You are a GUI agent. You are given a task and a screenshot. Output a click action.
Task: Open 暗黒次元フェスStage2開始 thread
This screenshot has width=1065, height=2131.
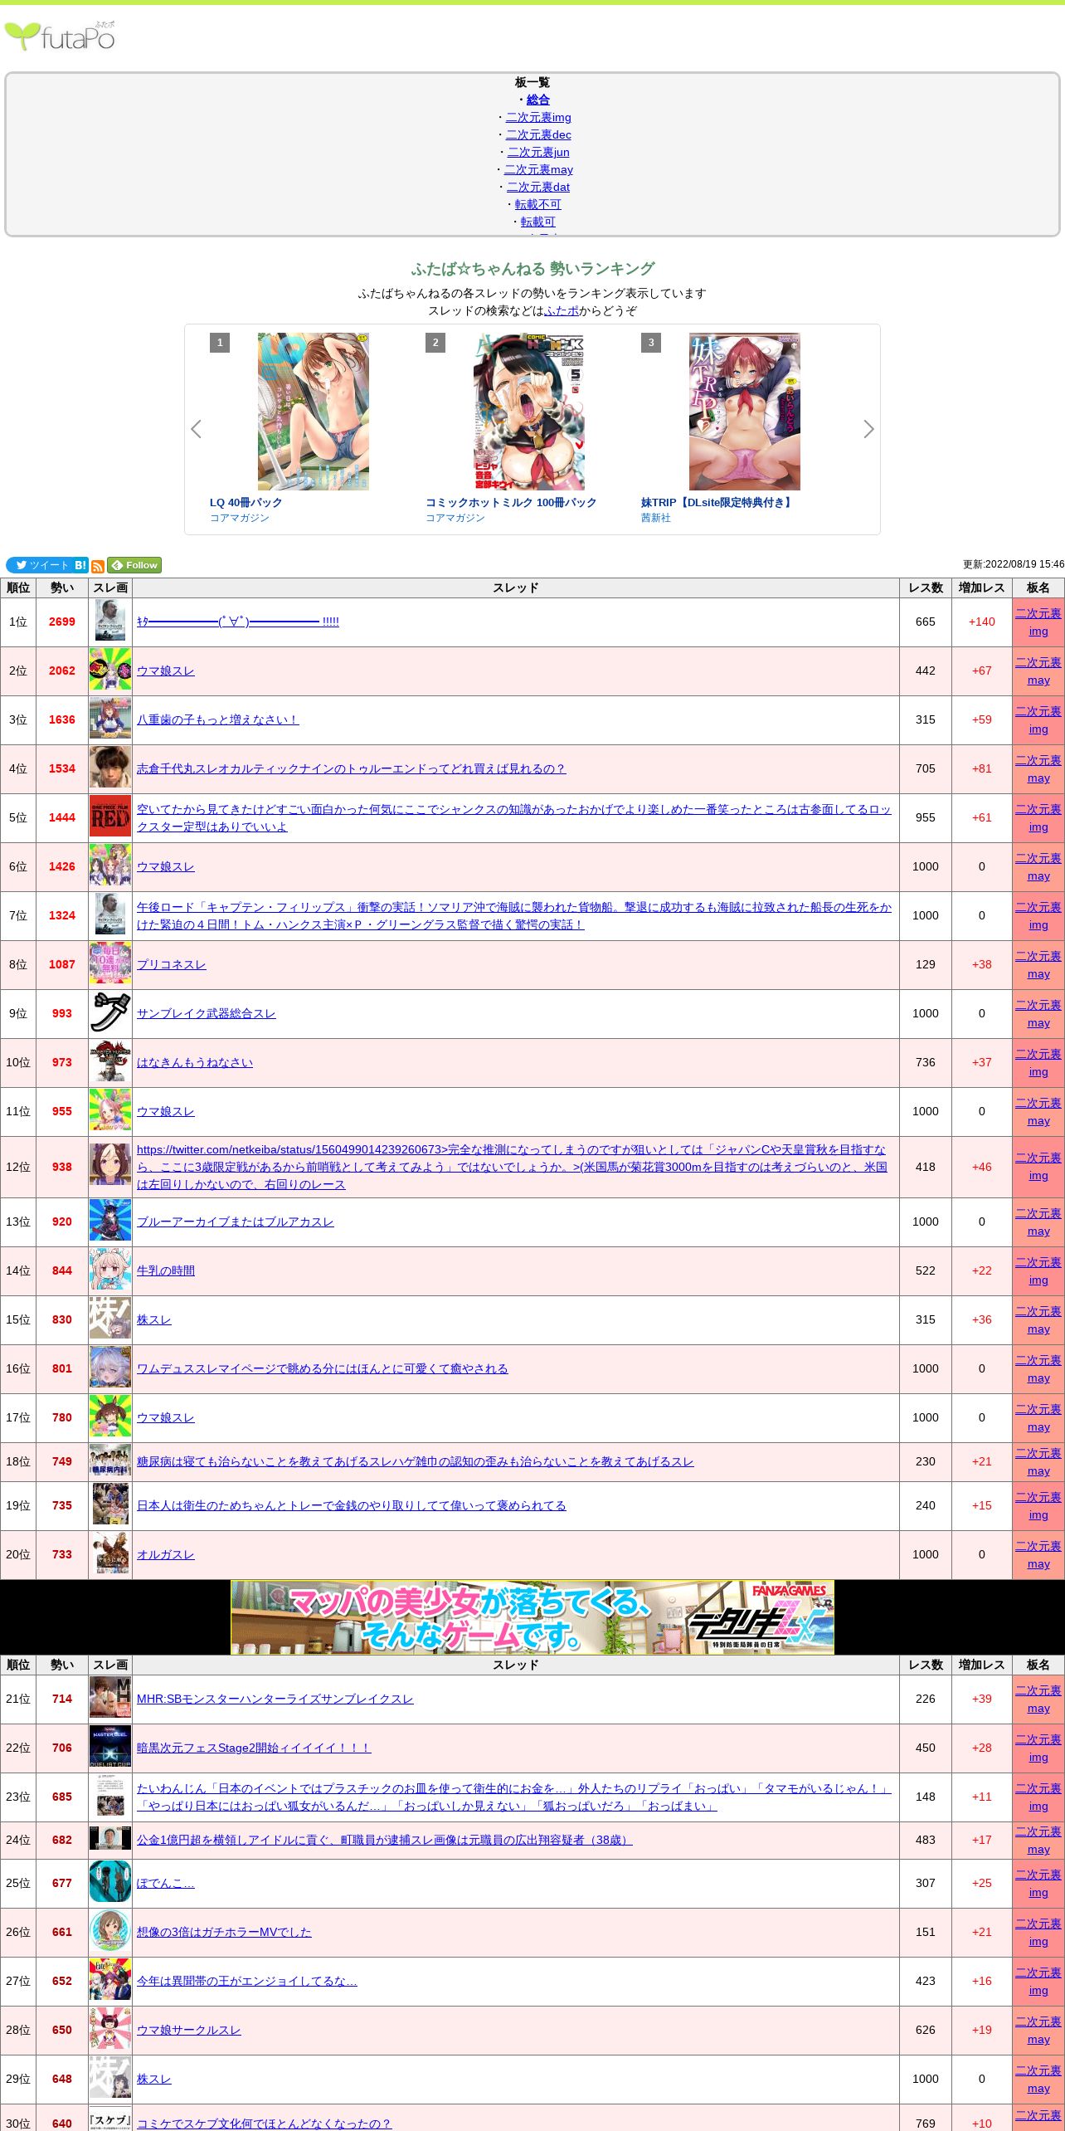point(254,1748)
